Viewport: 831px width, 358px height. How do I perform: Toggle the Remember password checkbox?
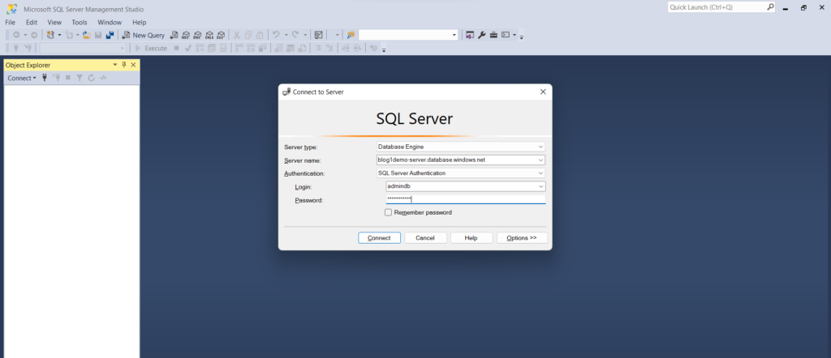pyautogui.click(x=388, y=212)
